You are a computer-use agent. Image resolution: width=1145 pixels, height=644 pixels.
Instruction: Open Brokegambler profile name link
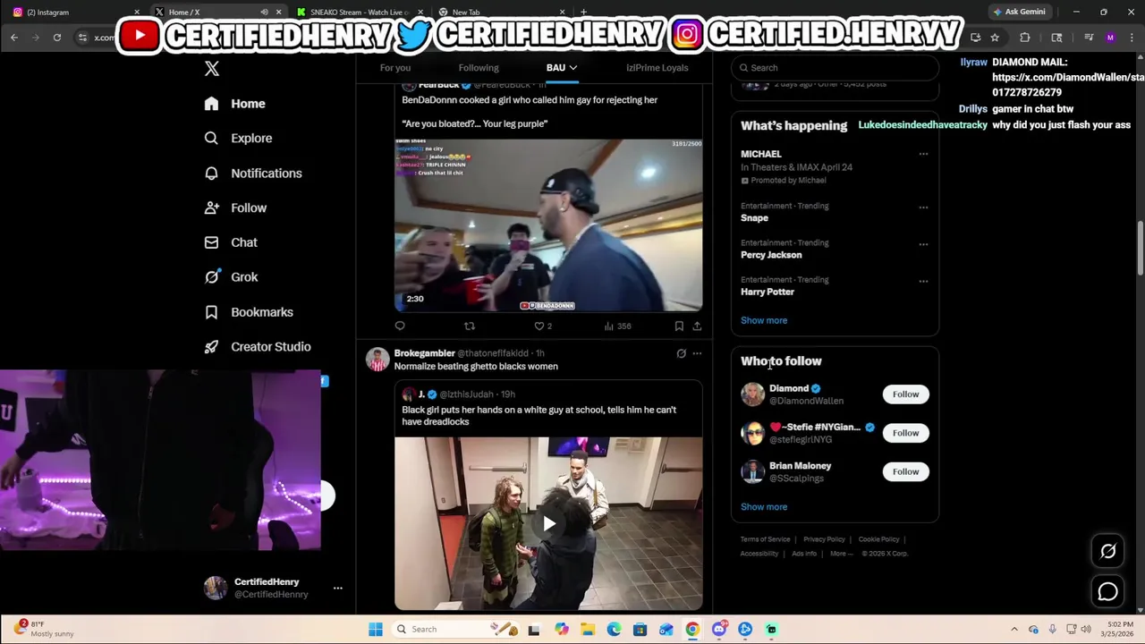tap(424, 353)
